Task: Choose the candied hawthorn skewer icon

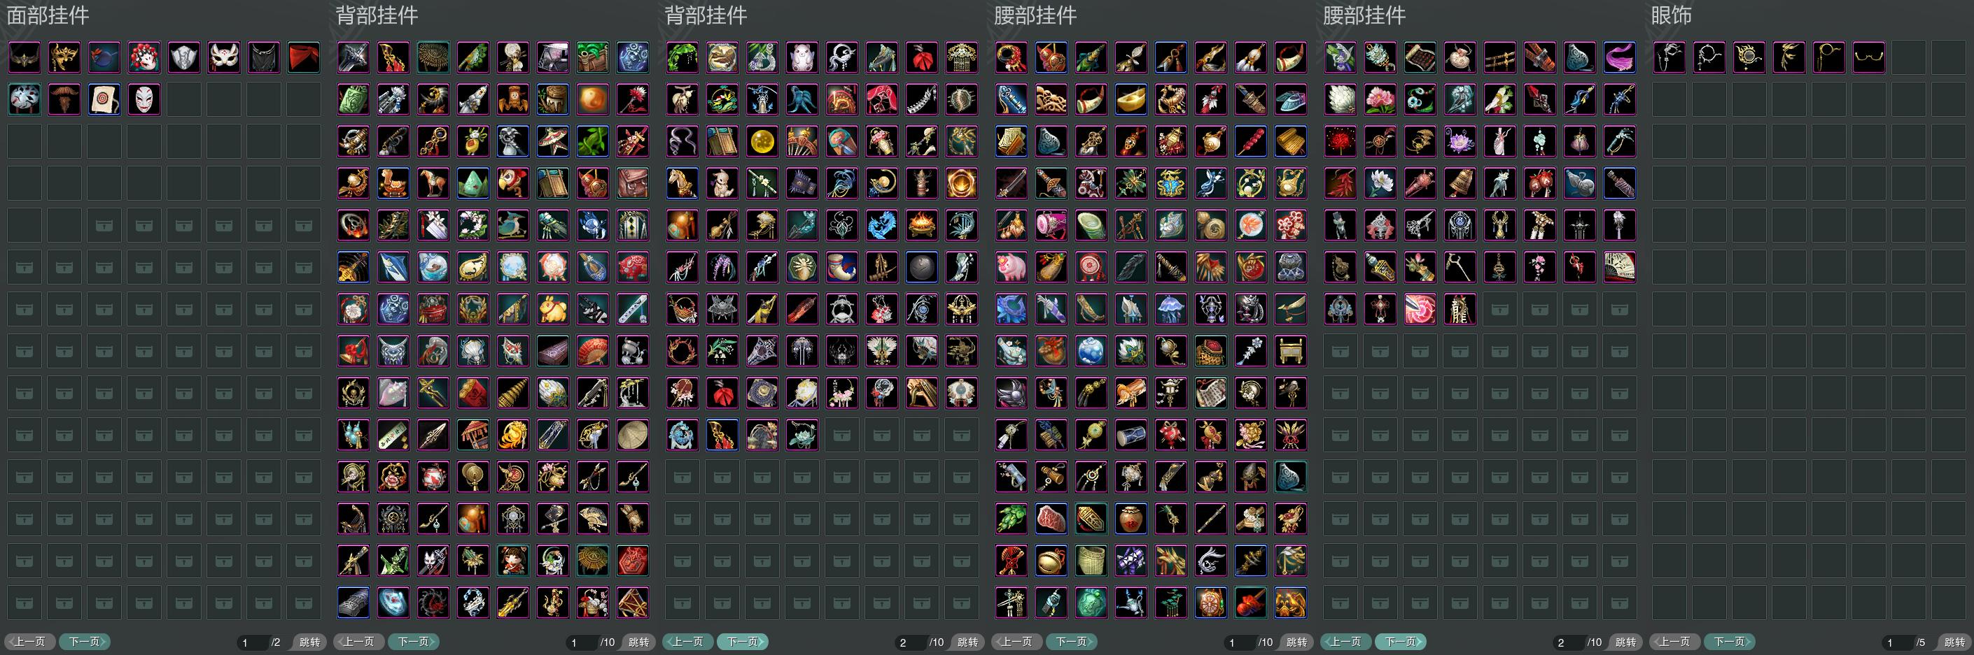Action: tap(1251, 142)
